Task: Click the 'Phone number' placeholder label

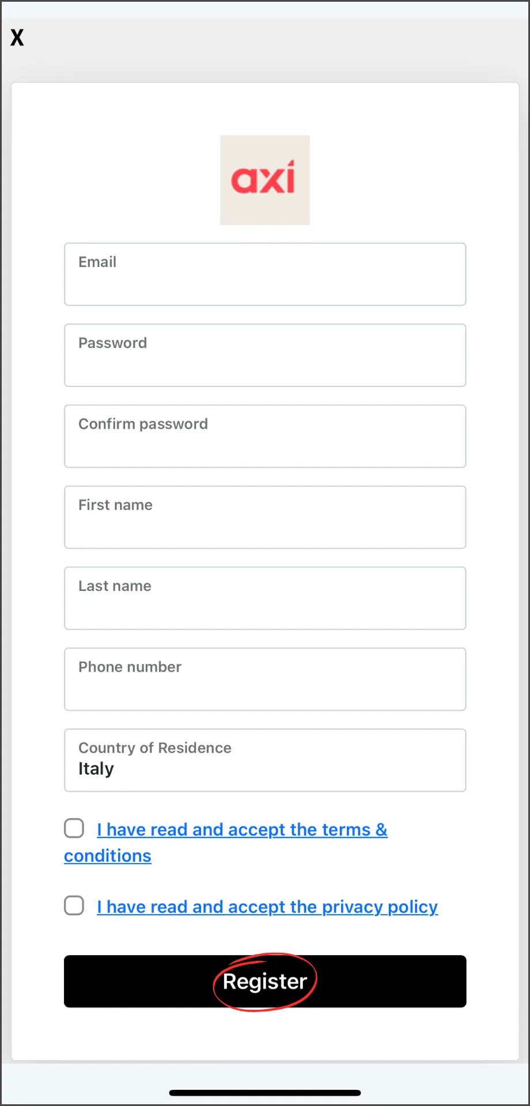Action: click(130, 667)
